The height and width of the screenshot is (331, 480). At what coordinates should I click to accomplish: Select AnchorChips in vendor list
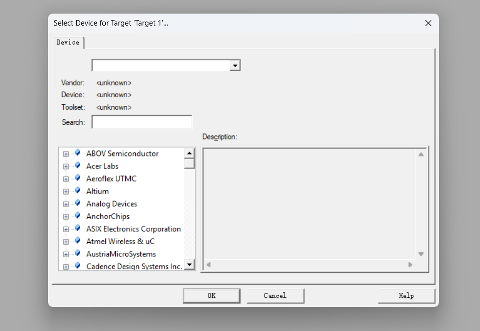108,216
